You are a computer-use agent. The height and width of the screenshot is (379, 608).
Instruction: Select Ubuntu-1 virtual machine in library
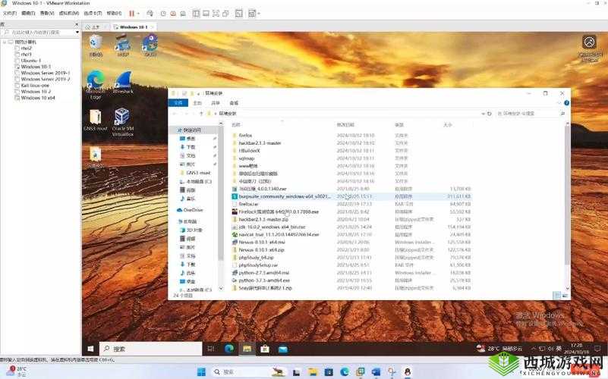(30, 61)
